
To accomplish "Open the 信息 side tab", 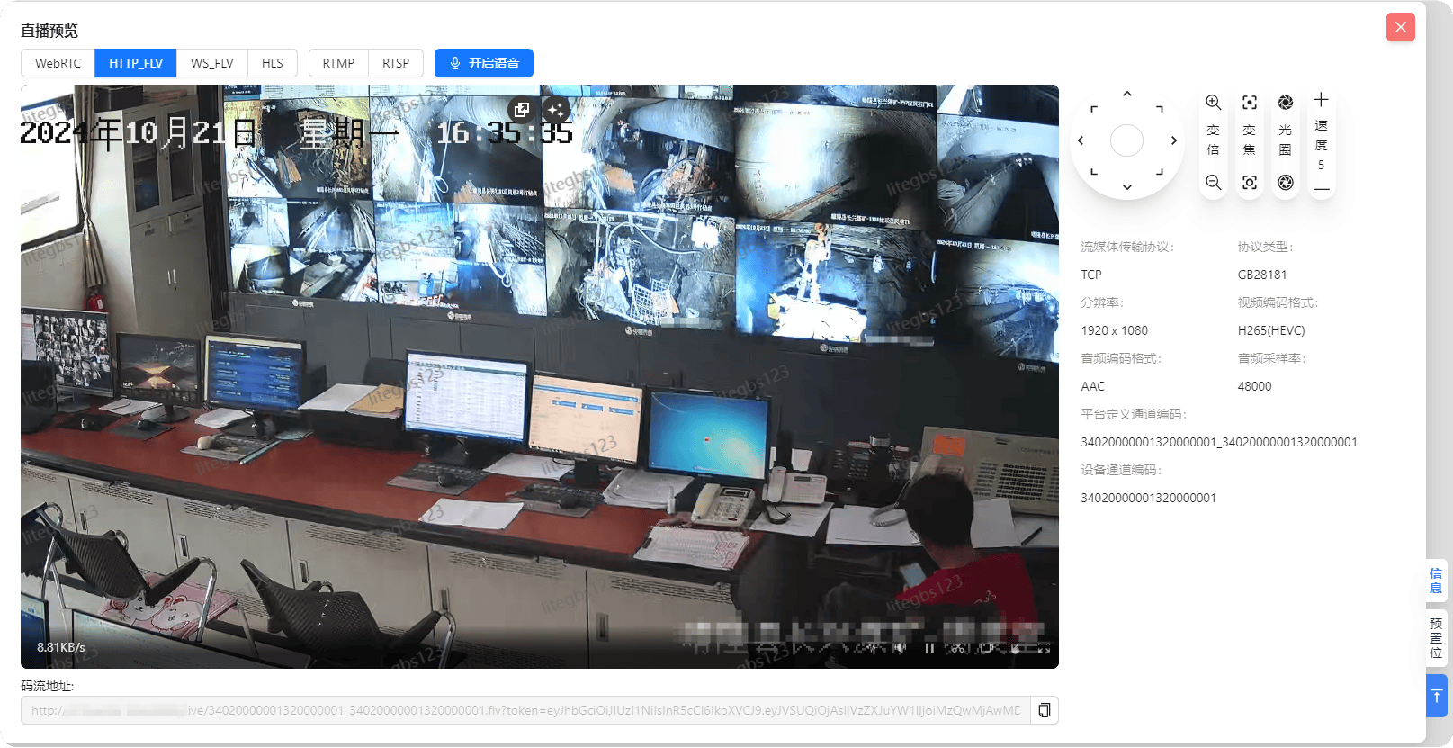I will click(x=1436, y=581).
